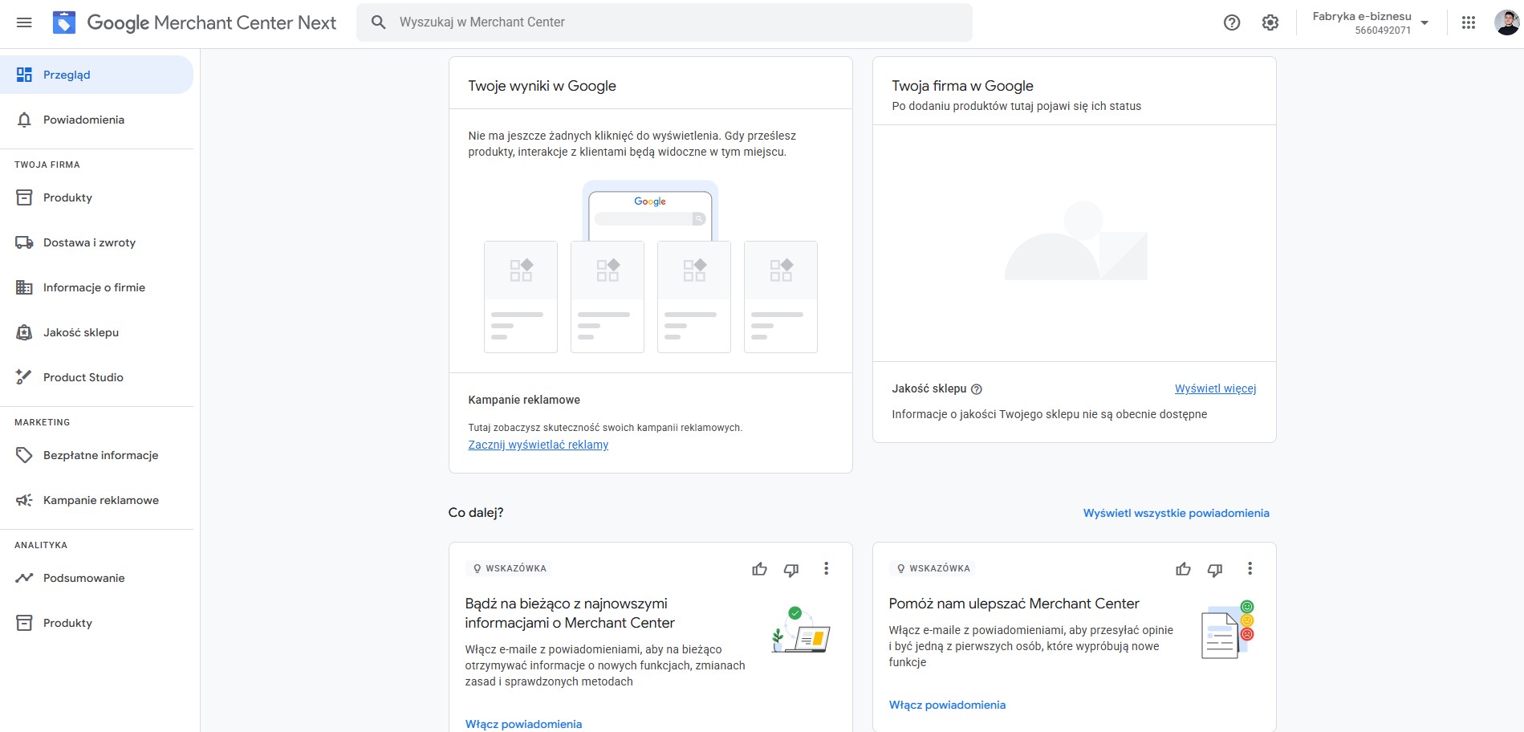Open more options on first tip card
Screen dimensions: 1524x732
tap(826, 569)
